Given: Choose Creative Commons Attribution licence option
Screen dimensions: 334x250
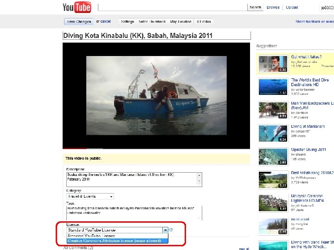Looking at the screenshot, I should pyautogui.click(x=117, y=241).
